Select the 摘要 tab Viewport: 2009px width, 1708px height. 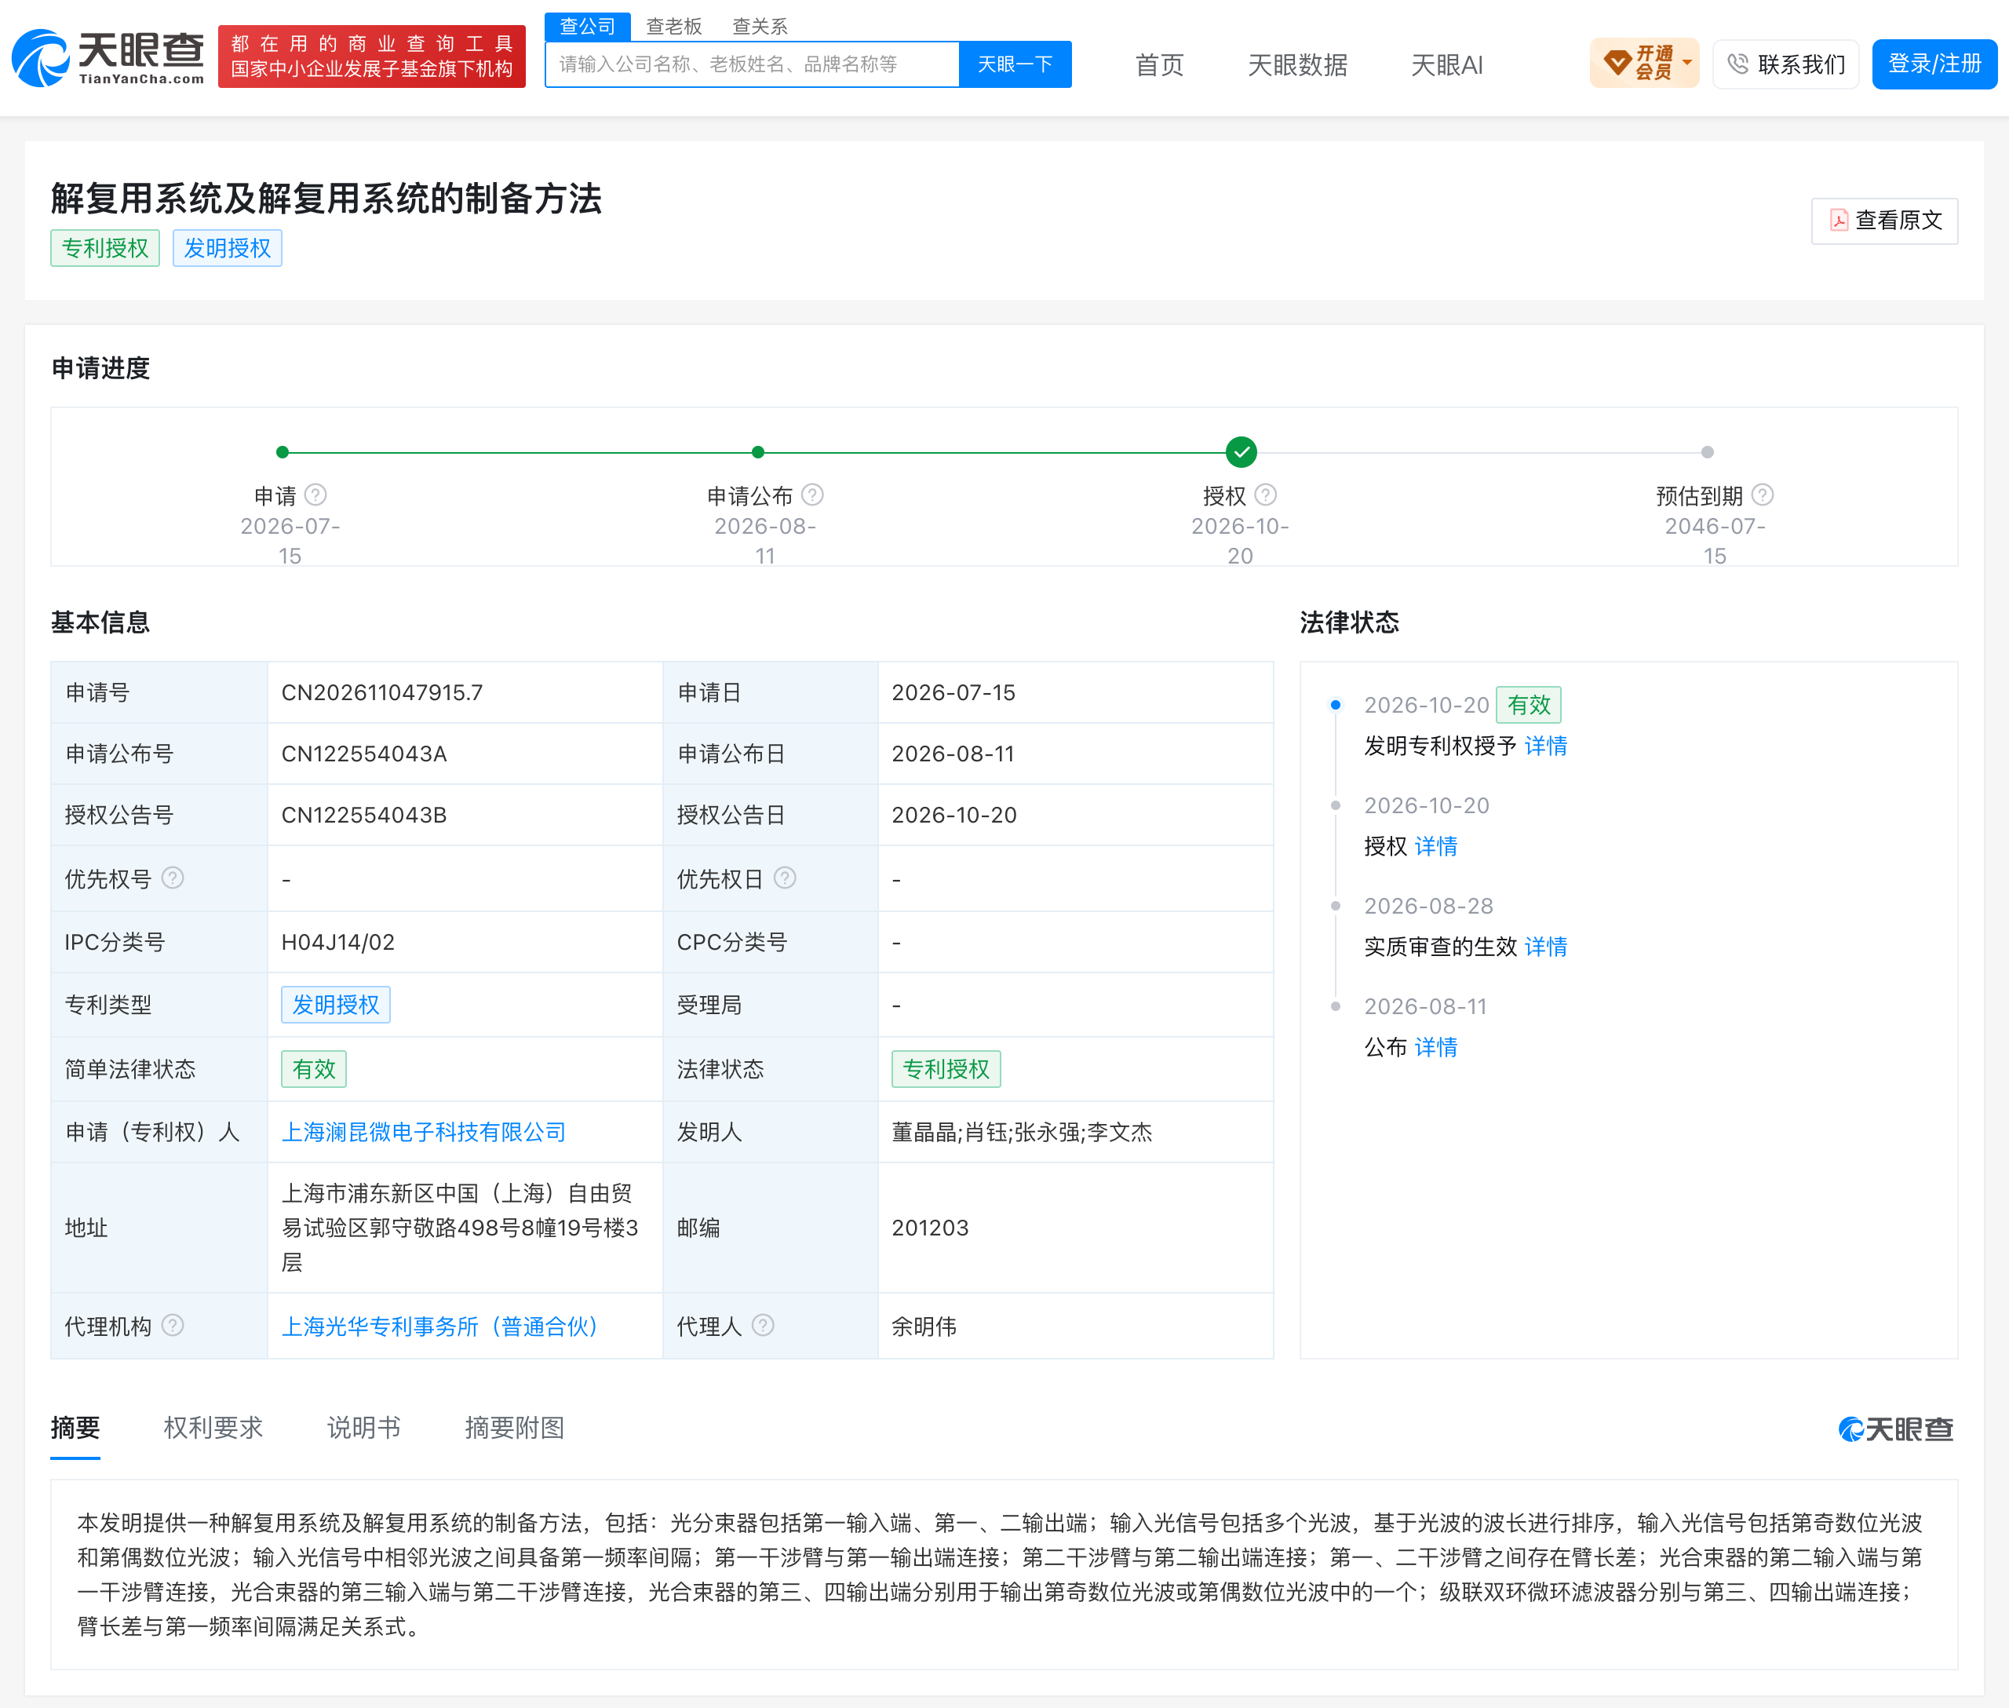(x=75, y=1429)
